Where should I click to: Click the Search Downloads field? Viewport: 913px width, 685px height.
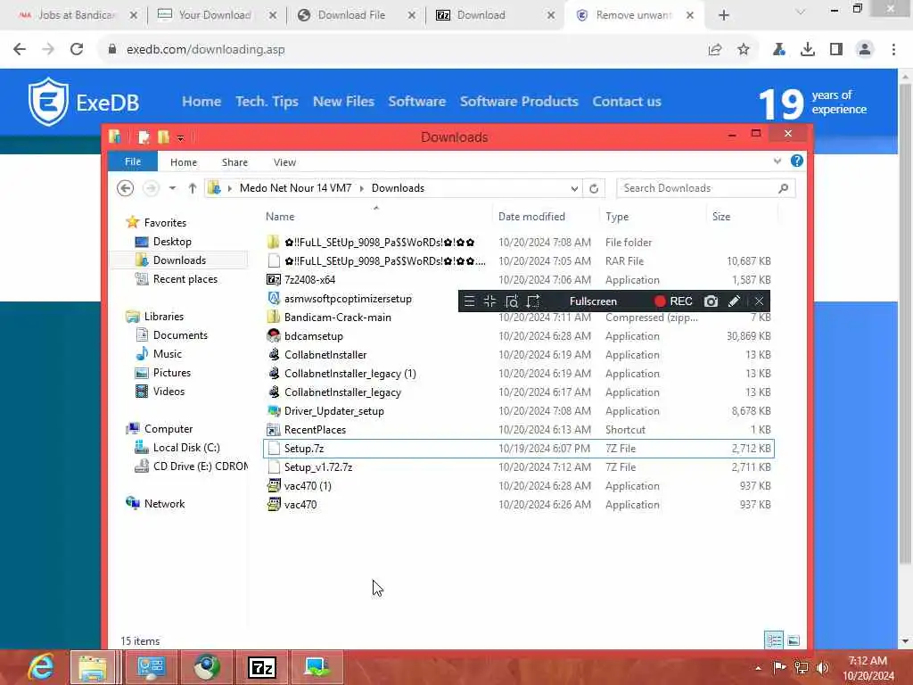(x=706, y=188)
